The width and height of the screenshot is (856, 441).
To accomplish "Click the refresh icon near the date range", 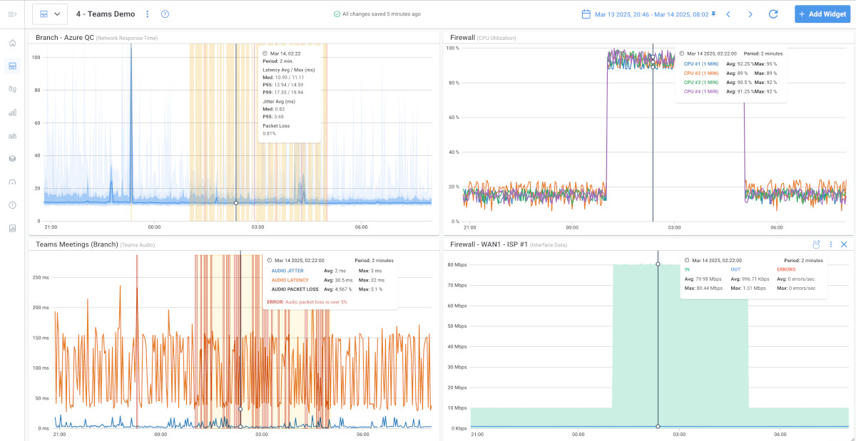I will coord(773,13).
